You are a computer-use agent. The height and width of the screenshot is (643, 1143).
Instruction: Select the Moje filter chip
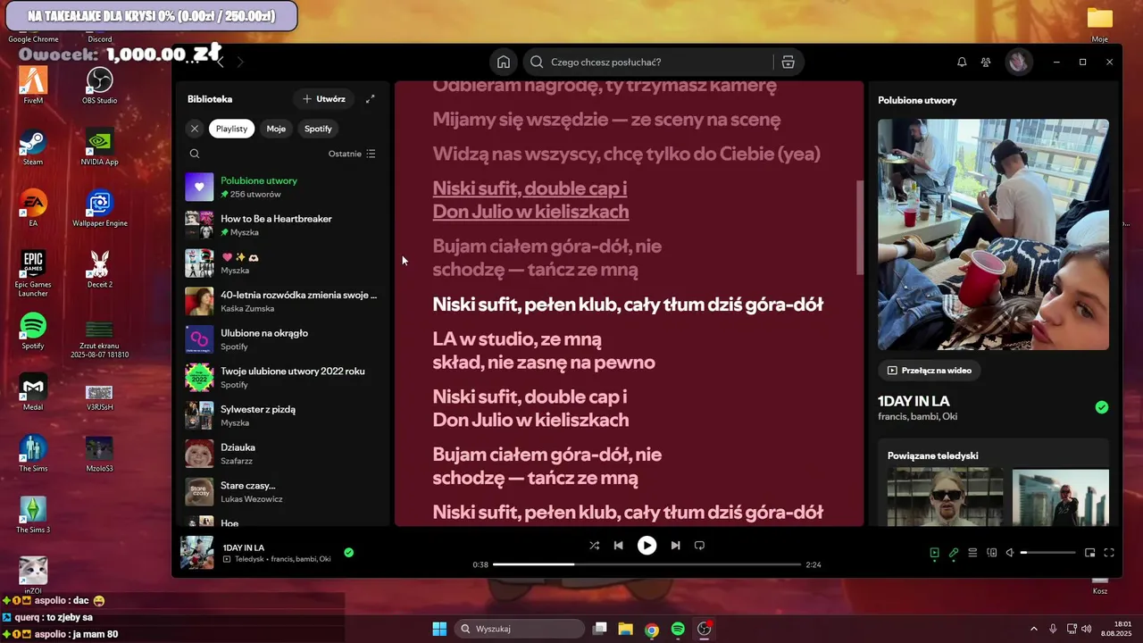tap(276, 129)
